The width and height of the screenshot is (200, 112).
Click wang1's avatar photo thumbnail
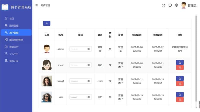coord(47,81)
